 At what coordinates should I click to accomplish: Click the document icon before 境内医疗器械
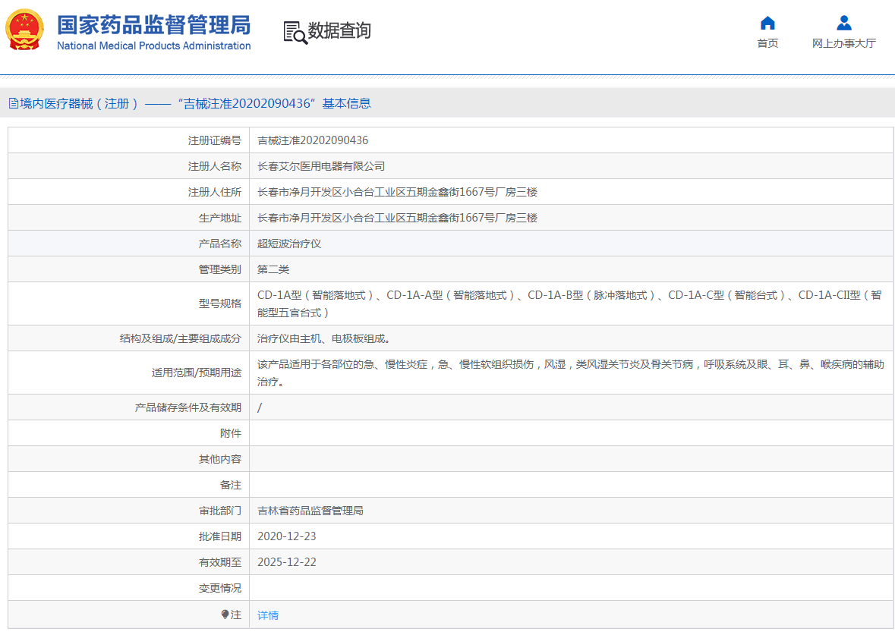coord(13,104)
